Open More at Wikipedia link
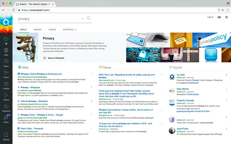 pyautogui.click(x=56, y=58)
